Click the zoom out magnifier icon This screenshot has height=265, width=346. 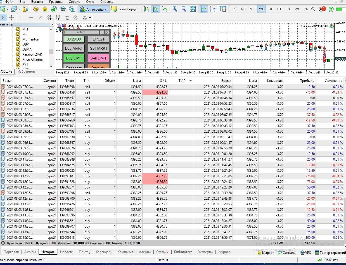(x=184, y=9)
